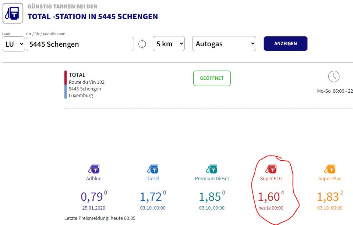353x225 pixels.
Task: Select the teal Premium Diesel pump icon
Action: [212, 169]
